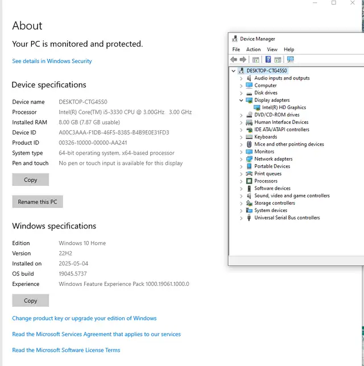Click Copy button under Device specifications
Viewport: 364px width, 366px height.
(x=31, y=180)
